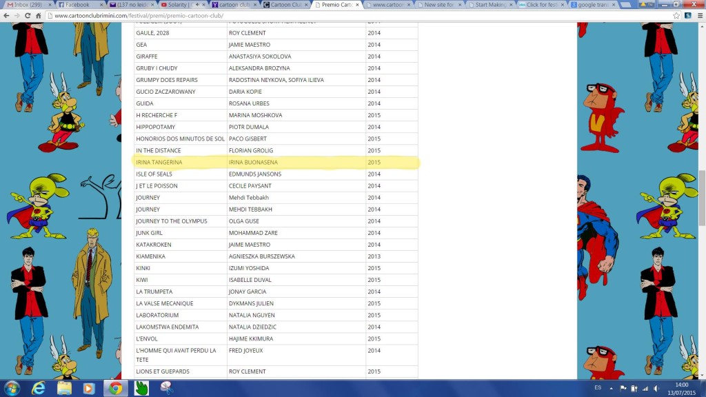706x397 pixels.
Task: Open Windows Explorer from the taskbar
Action: pyautogui.click(x=64, y=389)
